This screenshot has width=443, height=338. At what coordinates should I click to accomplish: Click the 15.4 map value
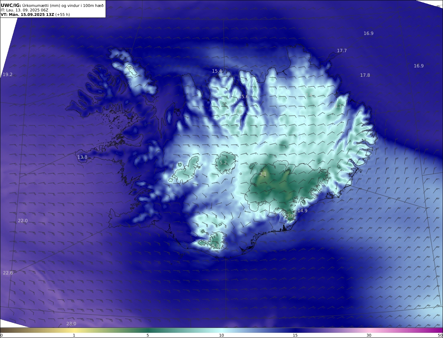(217, 71)
